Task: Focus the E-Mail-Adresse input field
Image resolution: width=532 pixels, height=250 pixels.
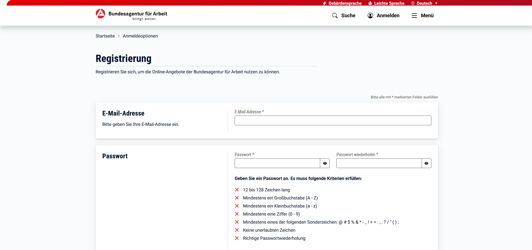Action: (333, 121)
